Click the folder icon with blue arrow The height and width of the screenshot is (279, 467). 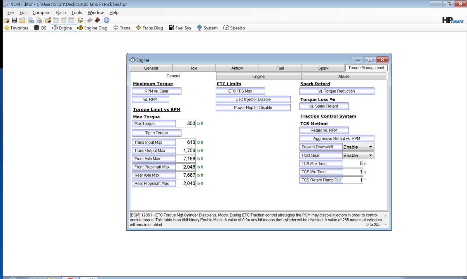(22, 20)
